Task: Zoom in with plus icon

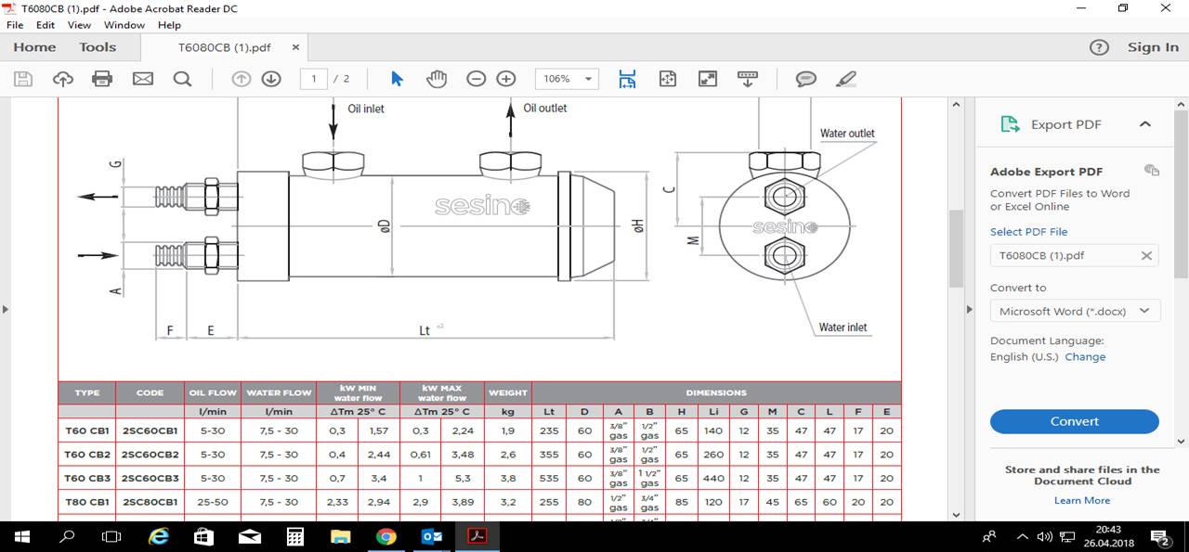Action: click(506, 79)
